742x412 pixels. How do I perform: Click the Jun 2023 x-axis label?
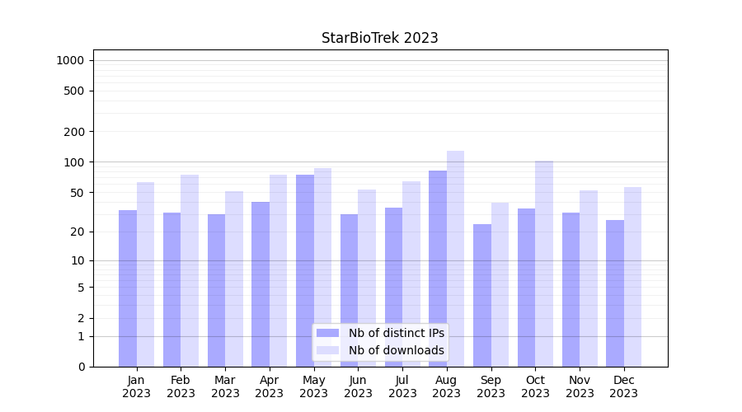(358, 386)
